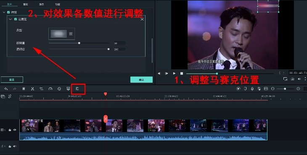This screenshot has height=155, width=307.
Task: Click the scissors split icon in toolbar
Action: pos(32,89)
